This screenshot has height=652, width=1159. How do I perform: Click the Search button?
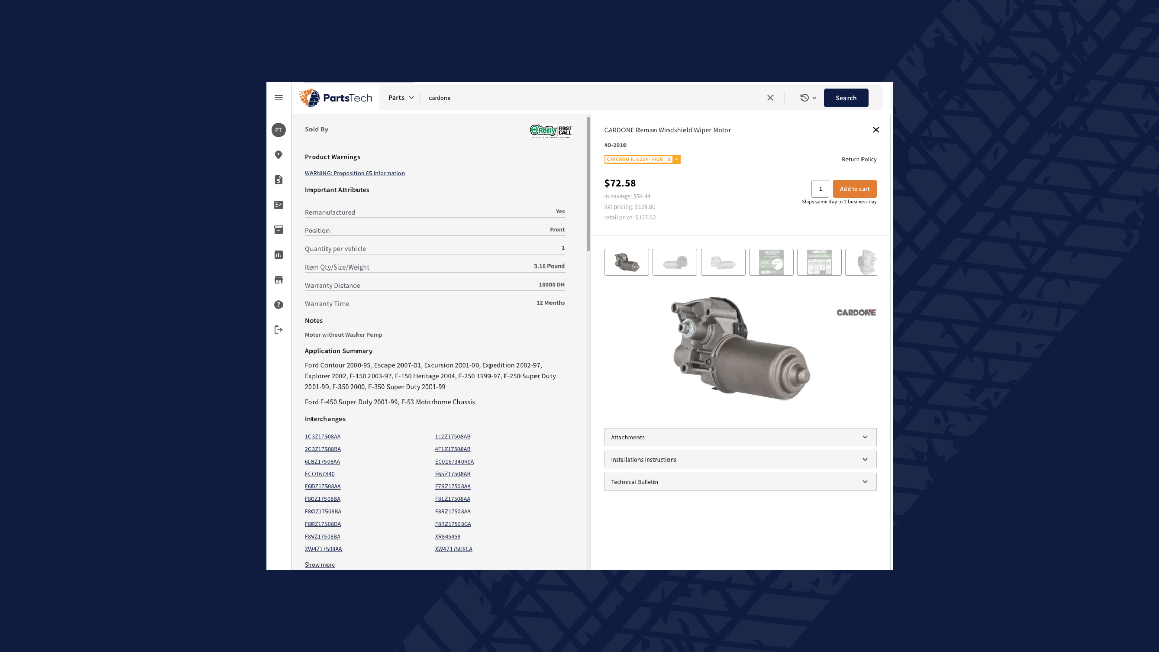pyautogui.click(x=846, y=98)
